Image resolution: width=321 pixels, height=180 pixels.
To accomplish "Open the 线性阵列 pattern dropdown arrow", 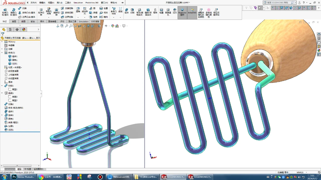I will pyautogui.click(x=85, y=18).
